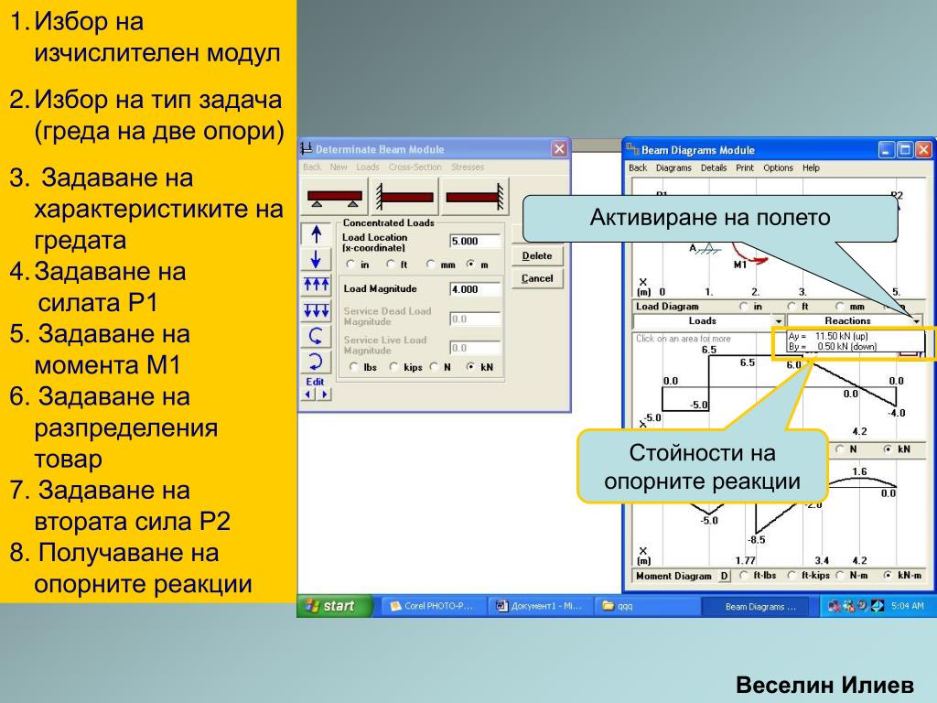Open the Options menu
The height and width of the screenshot is (703, 937).
point(778,168)
